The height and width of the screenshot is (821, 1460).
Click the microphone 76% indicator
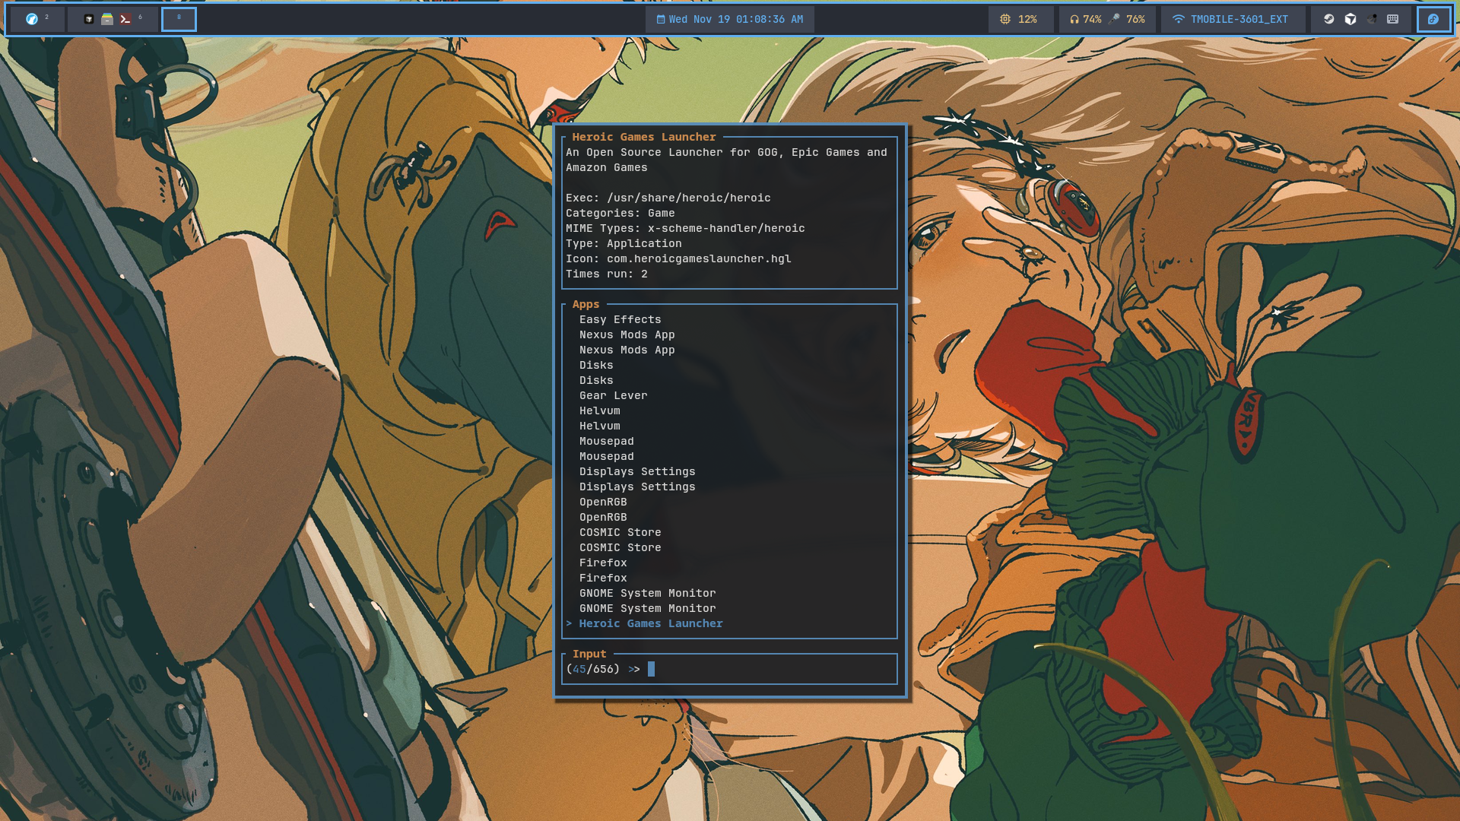(1128, 19)
